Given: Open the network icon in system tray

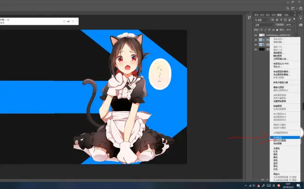Looking at the screenshot, I should coord(250,185).
